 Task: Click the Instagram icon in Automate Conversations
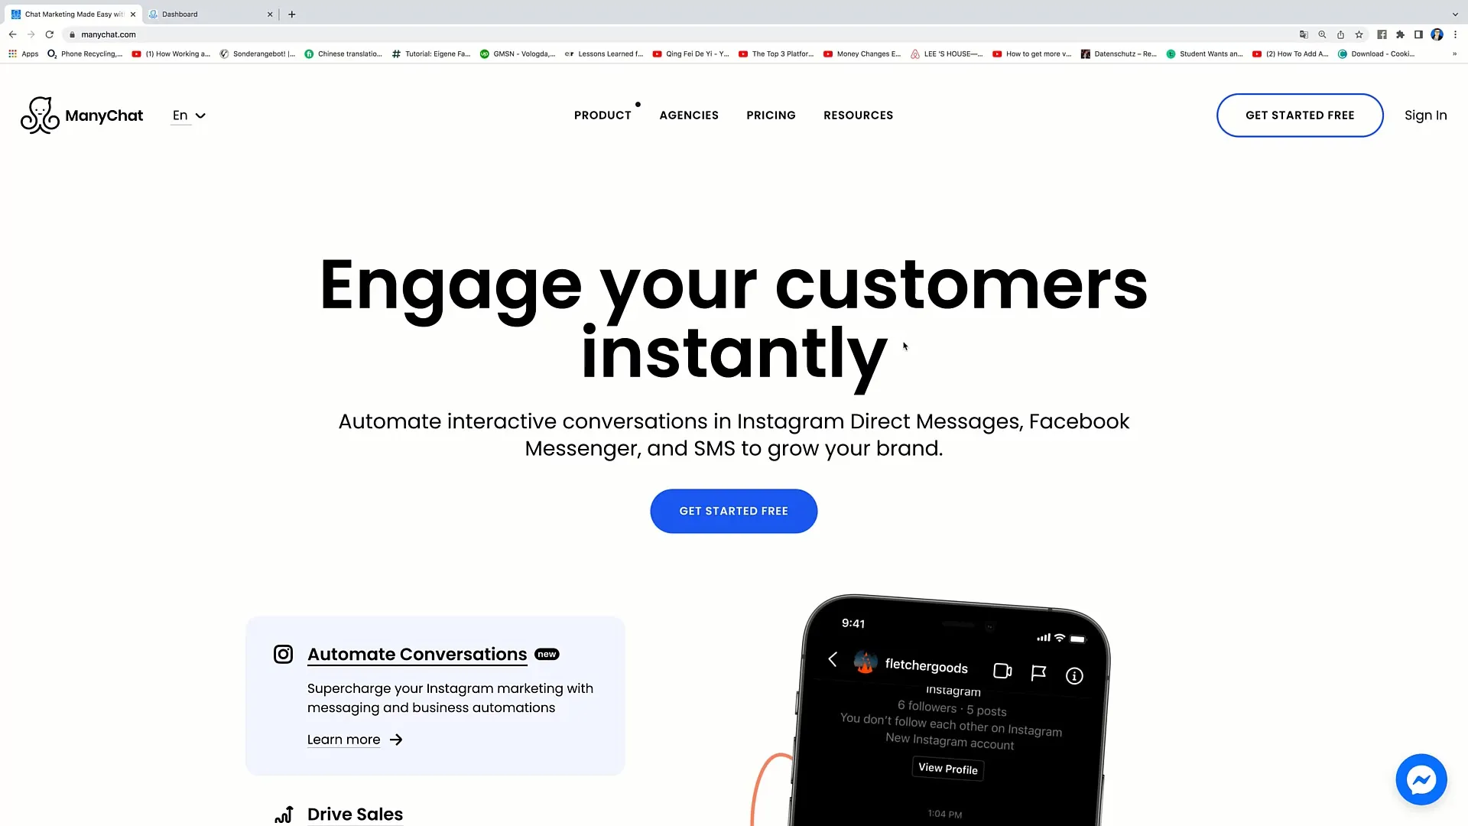point(282,654)
